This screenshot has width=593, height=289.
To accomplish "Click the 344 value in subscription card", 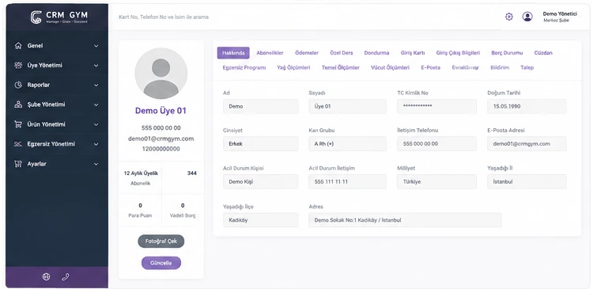I will click(x=192, y=173).
